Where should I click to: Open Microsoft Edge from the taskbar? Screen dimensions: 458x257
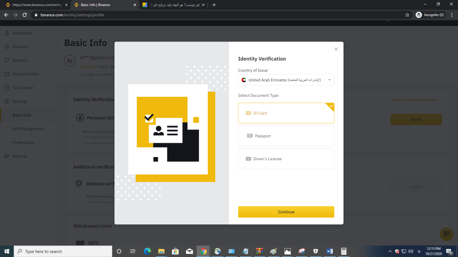147,251
